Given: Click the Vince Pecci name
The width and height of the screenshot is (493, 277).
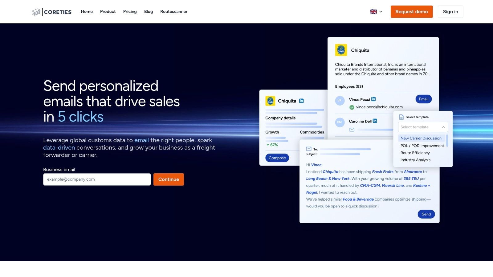Looking at the screenshot, I should [359, 99].
